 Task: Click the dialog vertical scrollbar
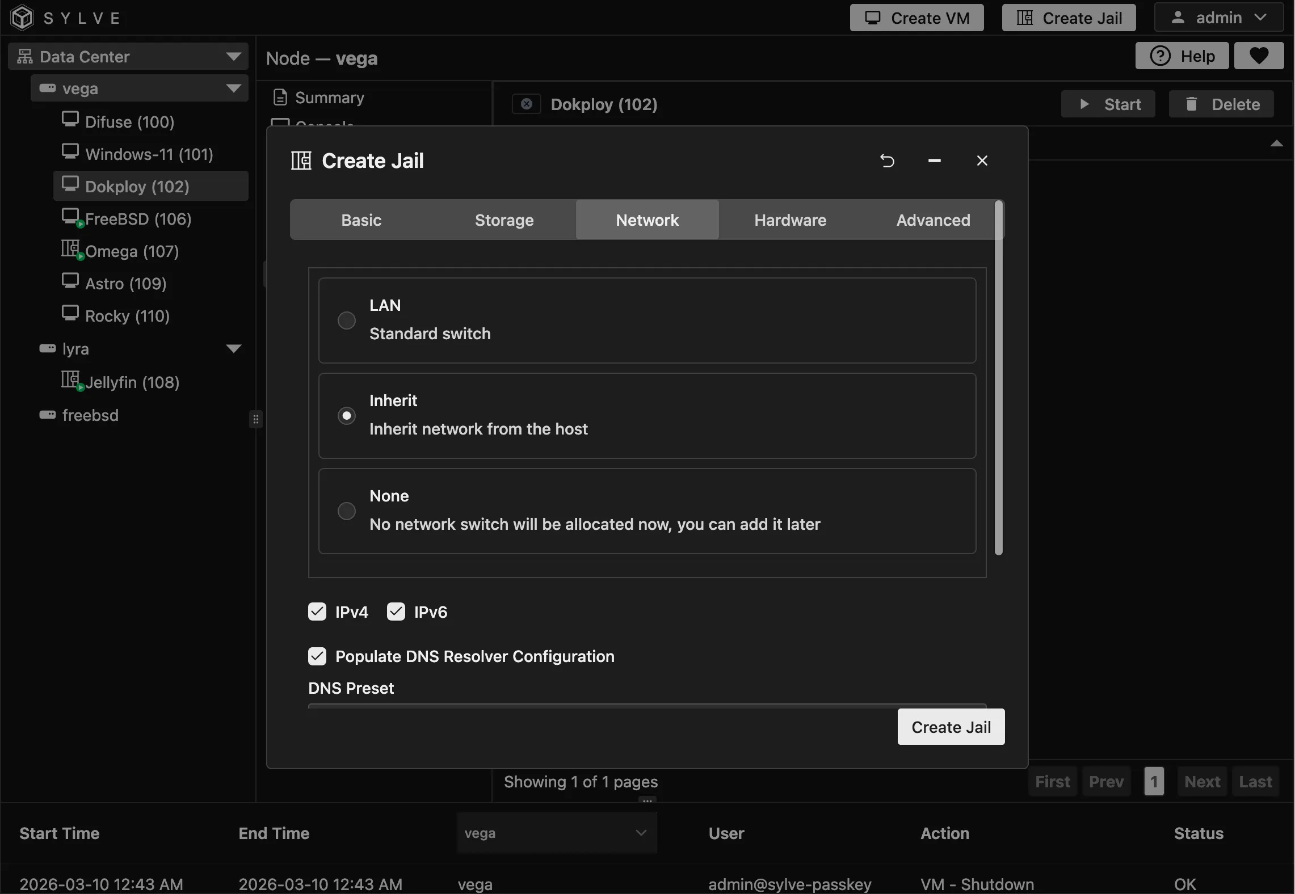coord(999,377)
